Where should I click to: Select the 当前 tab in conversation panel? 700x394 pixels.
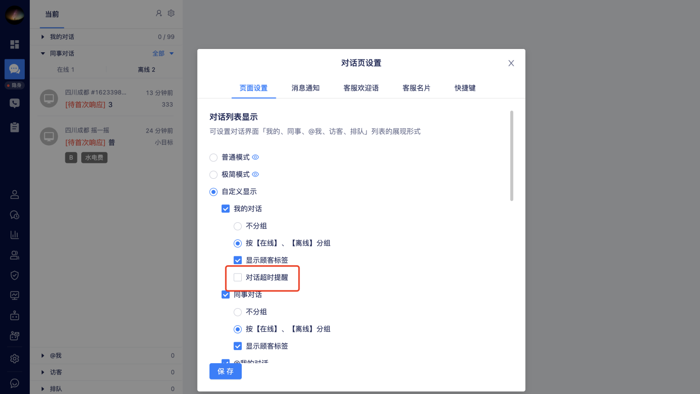pos(52,14)
